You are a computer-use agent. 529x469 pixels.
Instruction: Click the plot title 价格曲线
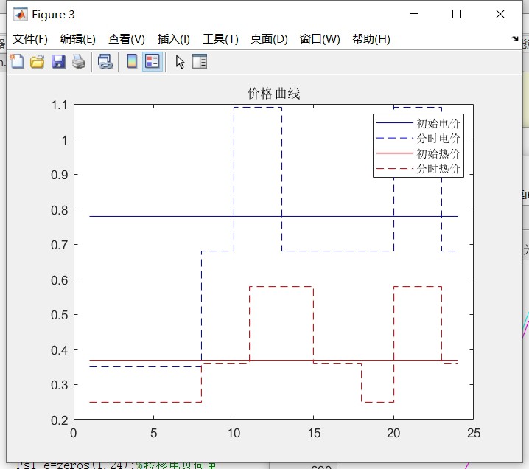[273, 94]
